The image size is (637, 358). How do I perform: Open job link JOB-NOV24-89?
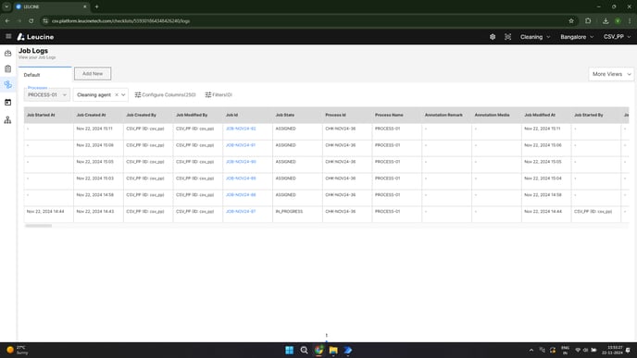click(x=241, y=179)
